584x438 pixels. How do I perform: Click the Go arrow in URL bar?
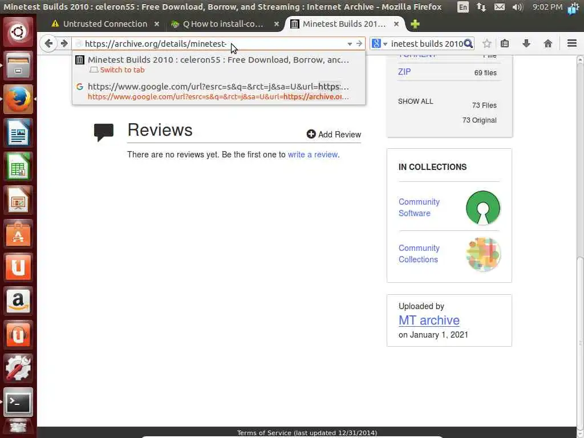pos(359,43)
